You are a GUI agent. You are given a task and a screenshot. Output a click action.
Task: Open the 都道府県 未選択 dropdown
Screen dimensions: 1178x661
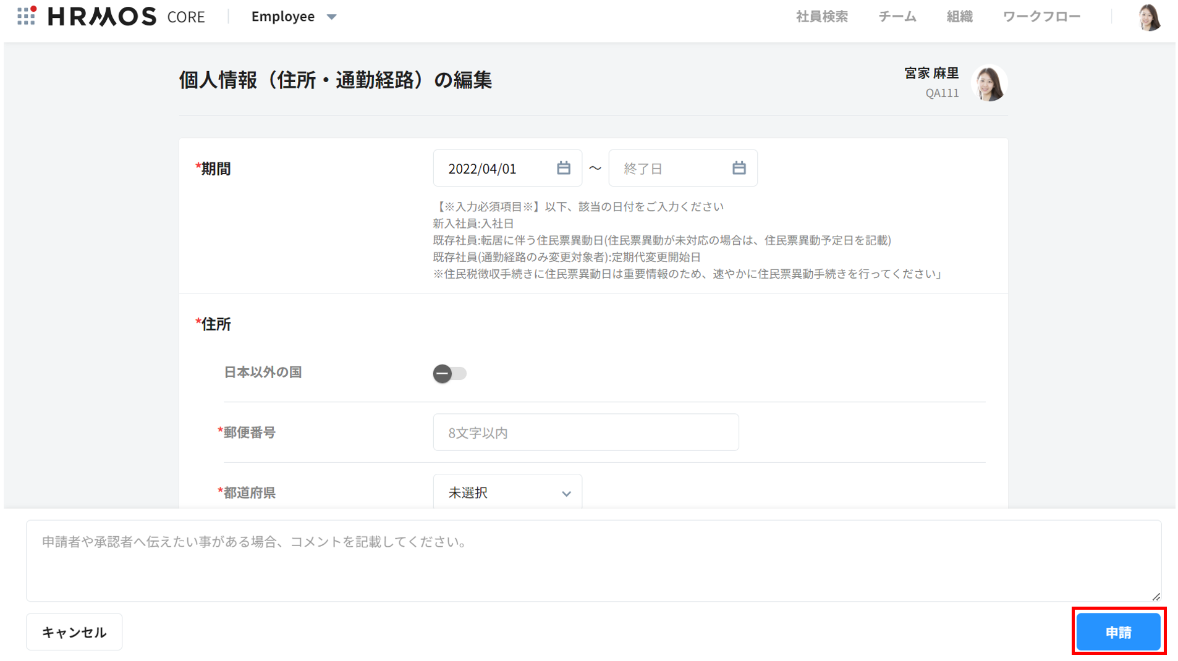(507, 492)
